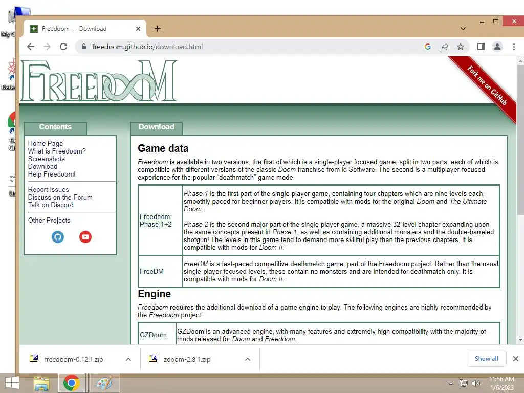Open the Google icon in address bar
The height and width of the screenshot is (393, 524).
click(x=428, y=47)
